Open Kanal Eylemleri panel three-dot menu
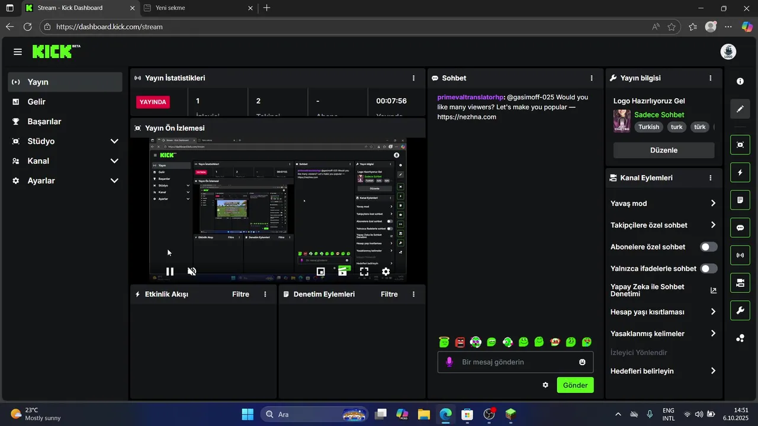The height and width of the screenshot is (426, 758). (711, 177)
